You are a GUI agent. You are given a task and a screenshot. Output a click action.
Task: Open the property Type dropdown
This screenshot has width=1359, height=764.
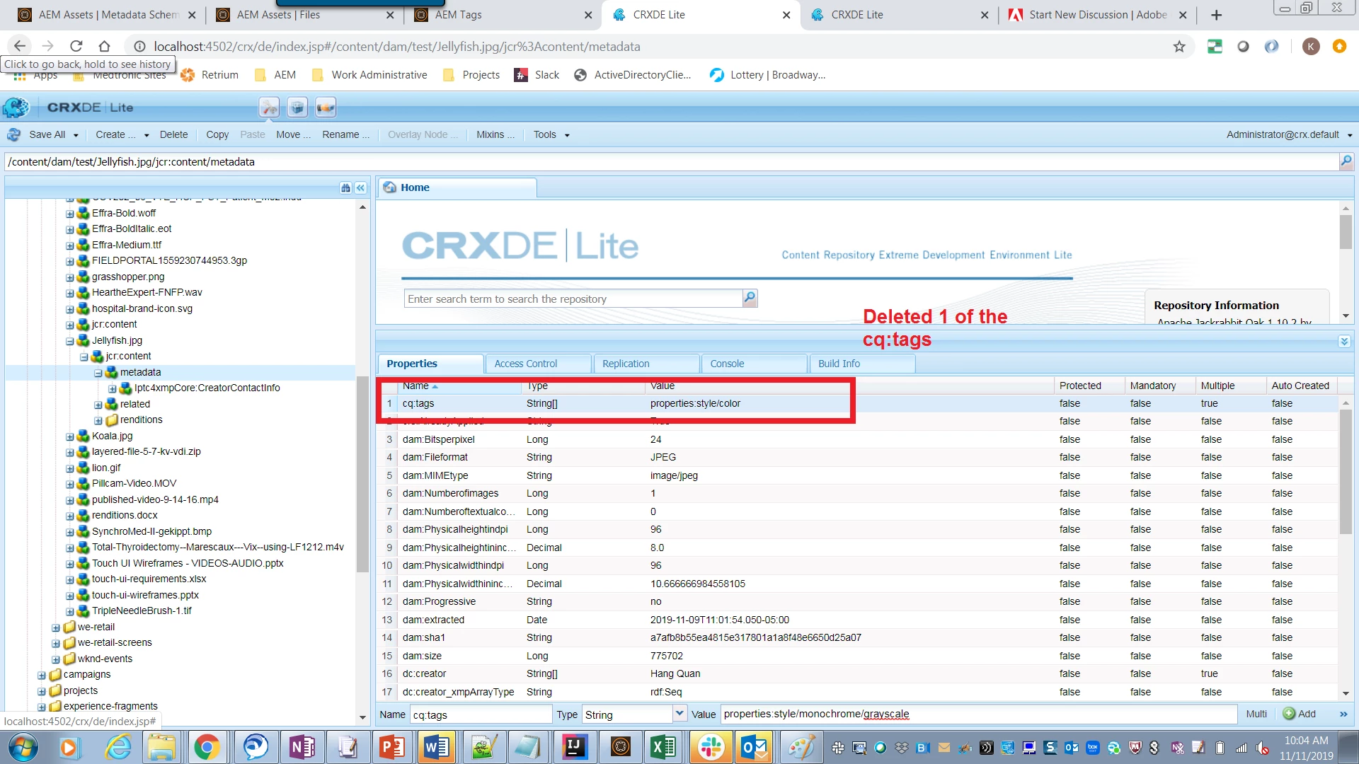coord(679,714)
